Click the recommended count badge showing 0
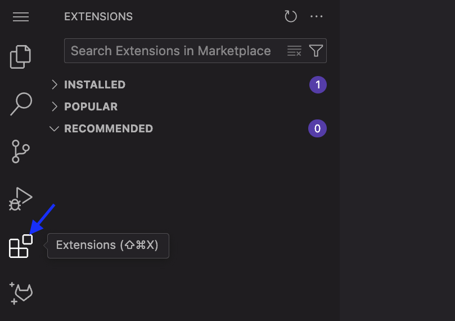Image resolution: width=455 pixels, height=321 pixels. [317, 129]
